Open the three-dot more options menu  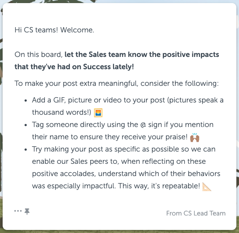(18, 211)
